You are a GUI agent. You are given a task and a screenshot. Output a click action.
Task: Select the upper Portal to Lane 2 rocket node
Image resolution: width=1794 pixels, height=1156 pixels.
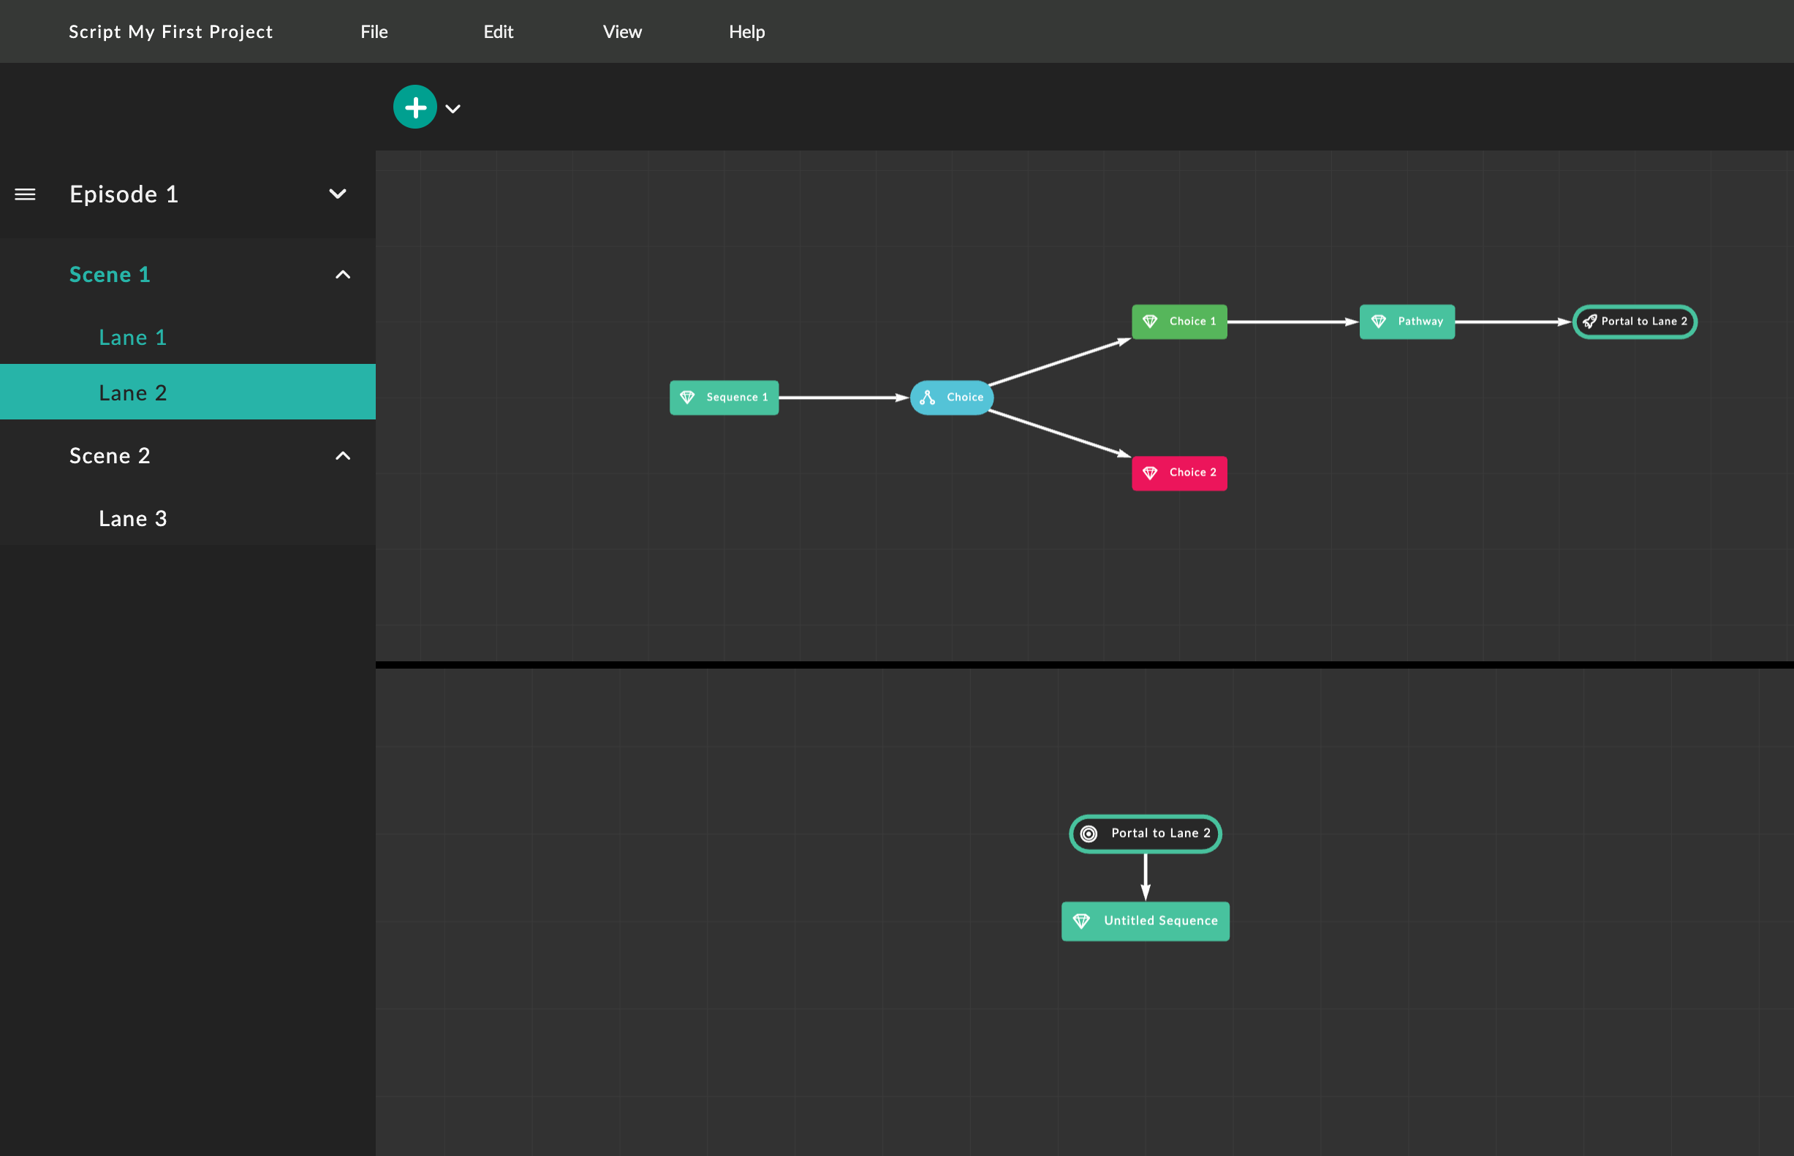[x=1635, y=322]
